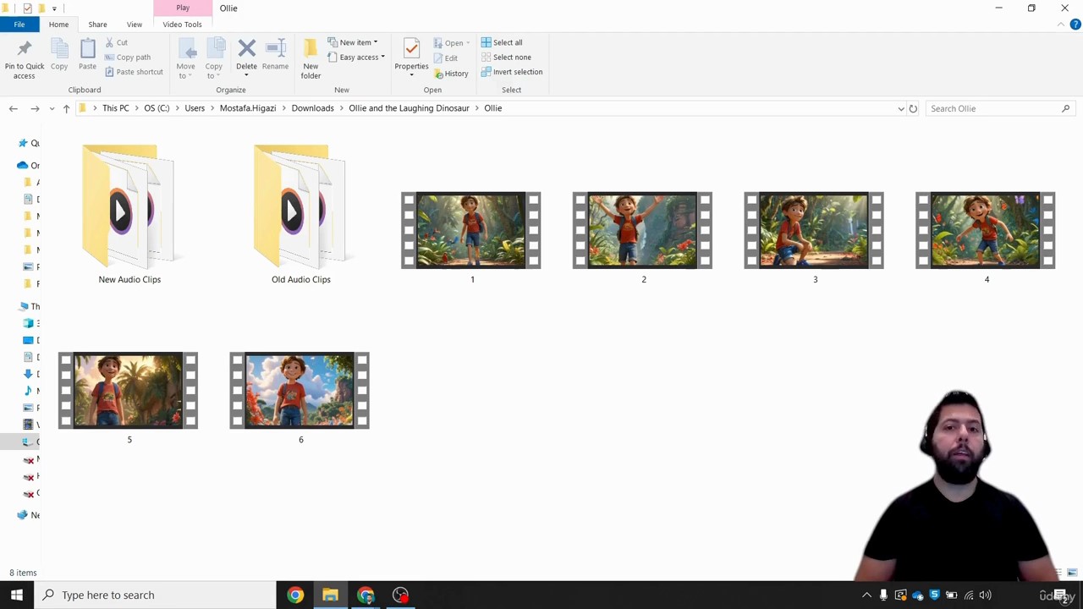Click Select none
The width and height of the screenshot is (1083, 609).
pyautogui.click(x=506, y=58)
